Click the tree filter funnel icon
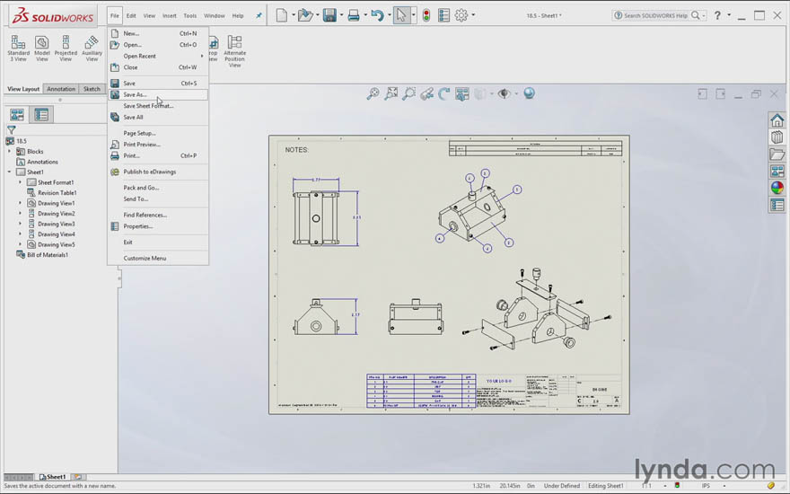 click(x=11, y=130)
